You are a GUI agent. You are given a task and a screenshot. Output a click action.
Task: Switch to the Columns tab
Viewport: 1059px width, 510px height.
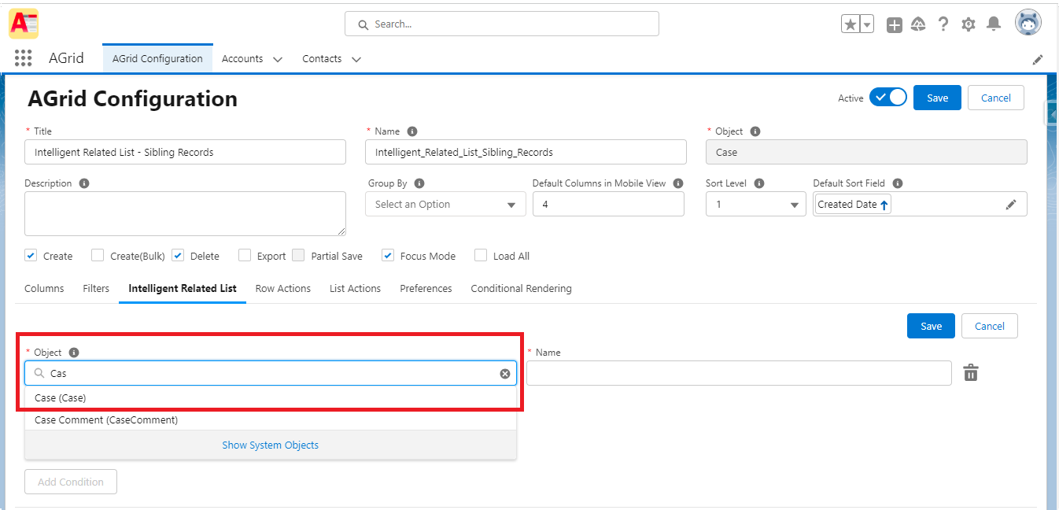click(44, 289)
